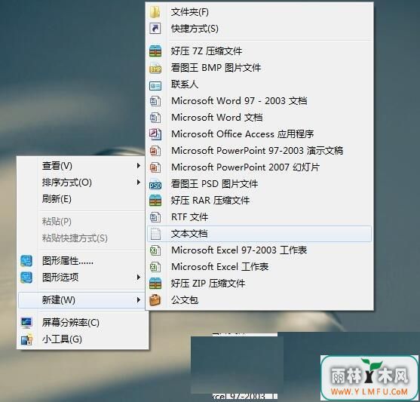
Task: Open the 查看(V) menu entry
Action: [81, 166]
